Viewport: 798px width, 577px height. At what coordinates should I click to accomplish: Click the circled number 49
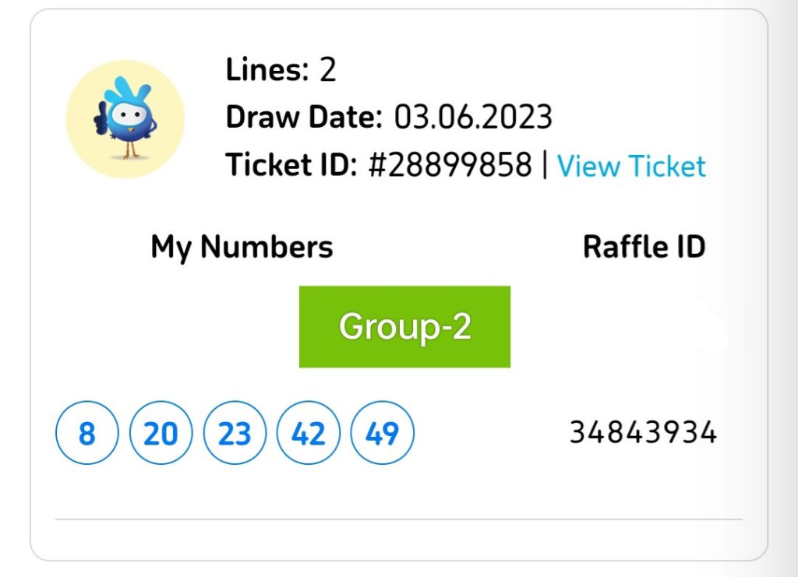pyautogui.click(x=383, y=433)
